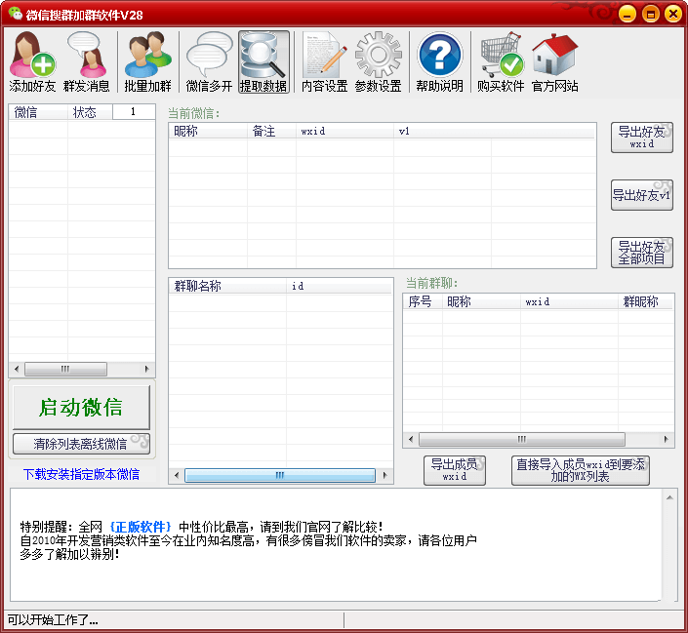Viewport: 688px width, 633px height.
Task: Click right arrow of WeChat list scrollbar
Action: (x=147, y=369)
